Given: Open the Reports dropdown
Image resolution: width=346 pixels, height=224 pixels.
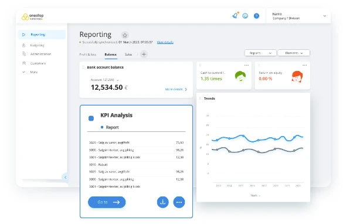Looking at the screenshot, I should click(x=260, y=53).
